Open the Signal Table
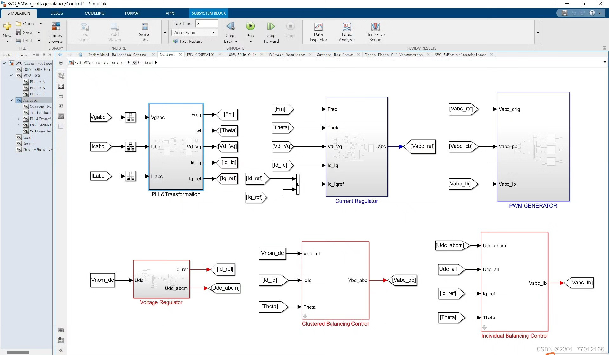This screenshot has width=609, height=355. (x=145, y=32)
